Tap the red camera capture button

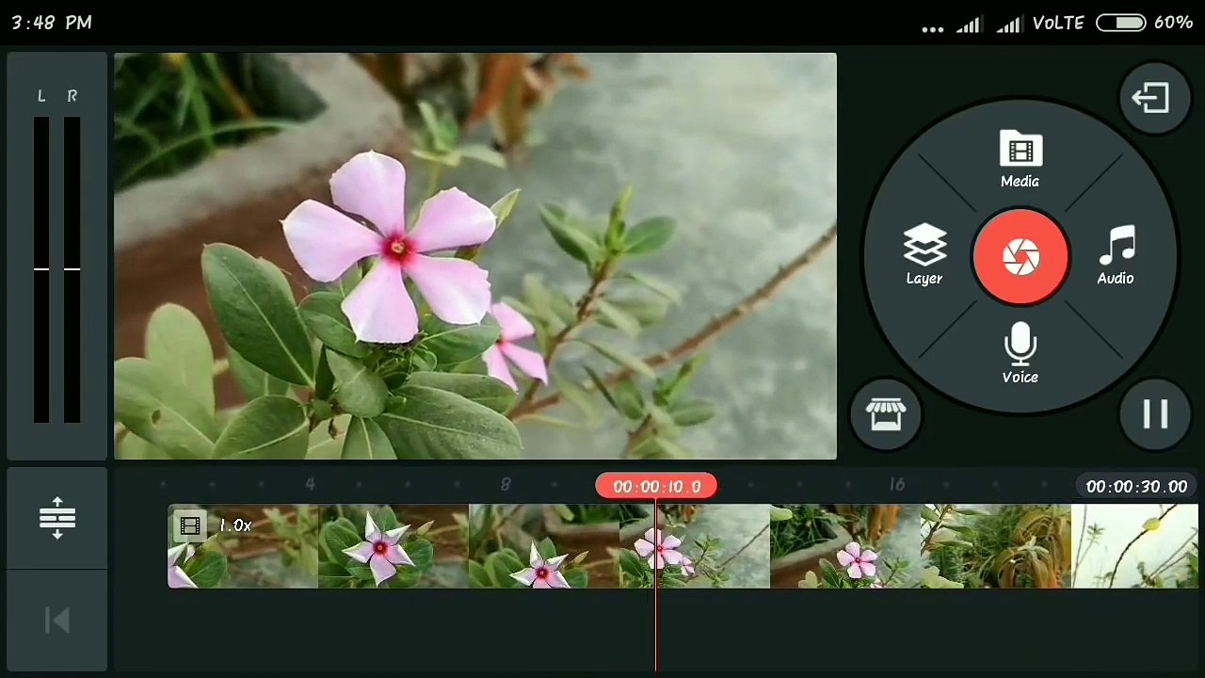[1020, 257]
